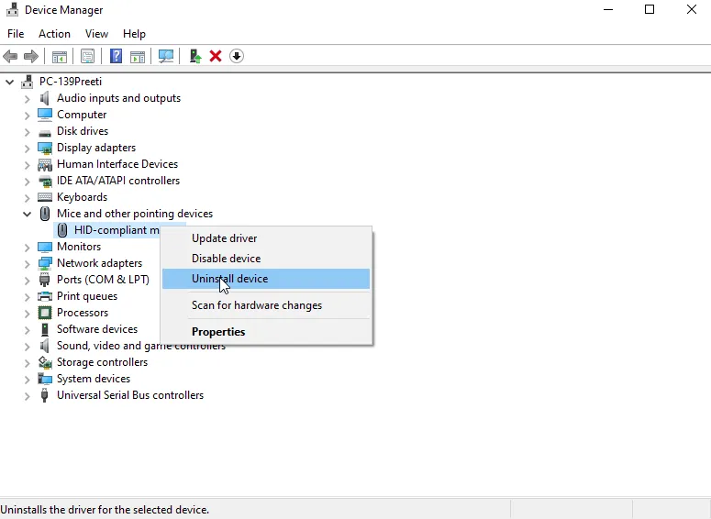Click the Forward arrow toolbar icon
The width and height of the screenshot is (711, 519).
[31, 56]
